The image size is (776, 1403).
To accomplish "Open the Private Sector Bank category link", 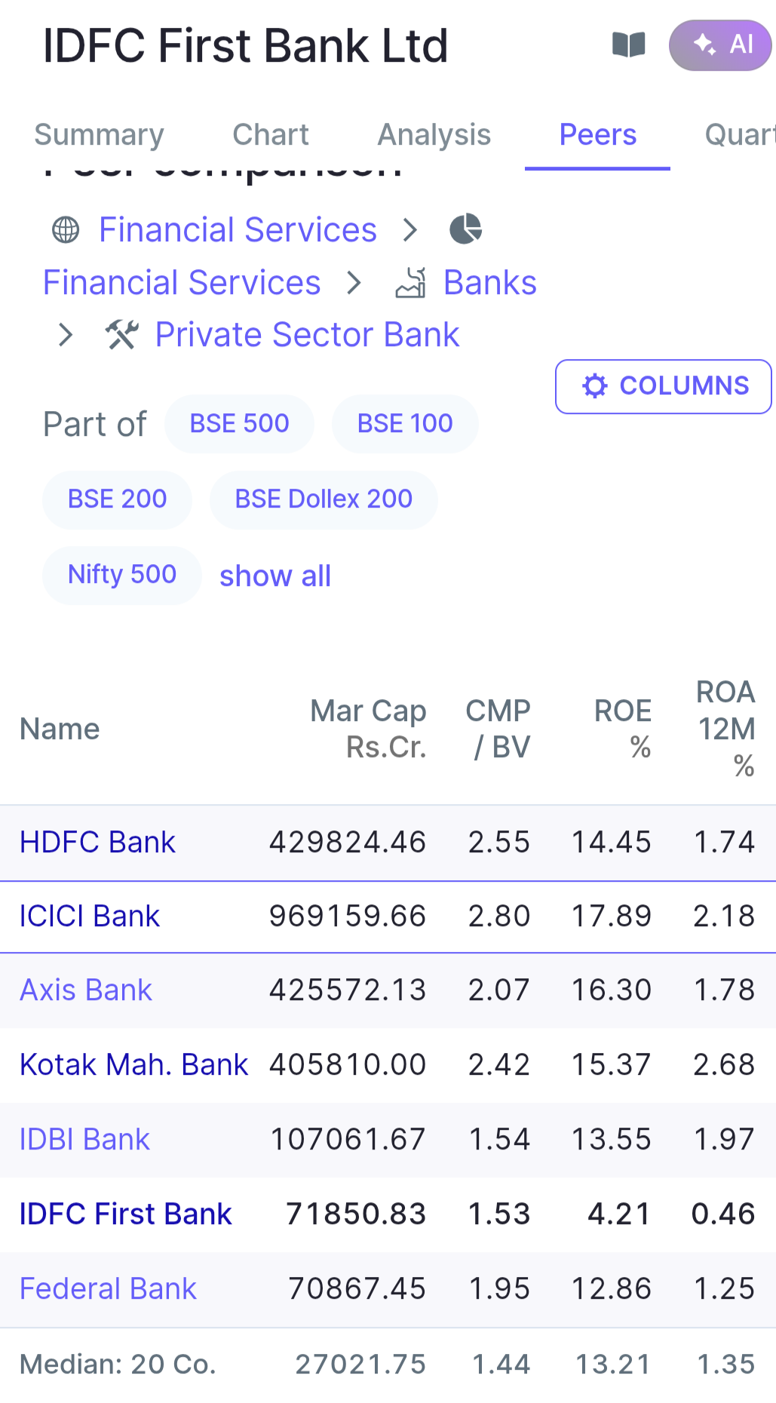I will (x=307, y=335).
